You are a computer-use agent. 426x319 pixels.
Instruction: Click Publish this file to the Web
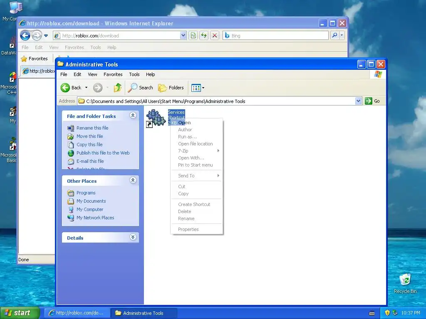[x=103, y=153]
